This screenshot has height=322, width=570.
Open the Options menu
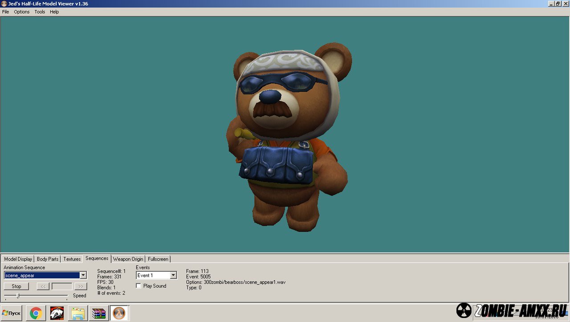21,12
